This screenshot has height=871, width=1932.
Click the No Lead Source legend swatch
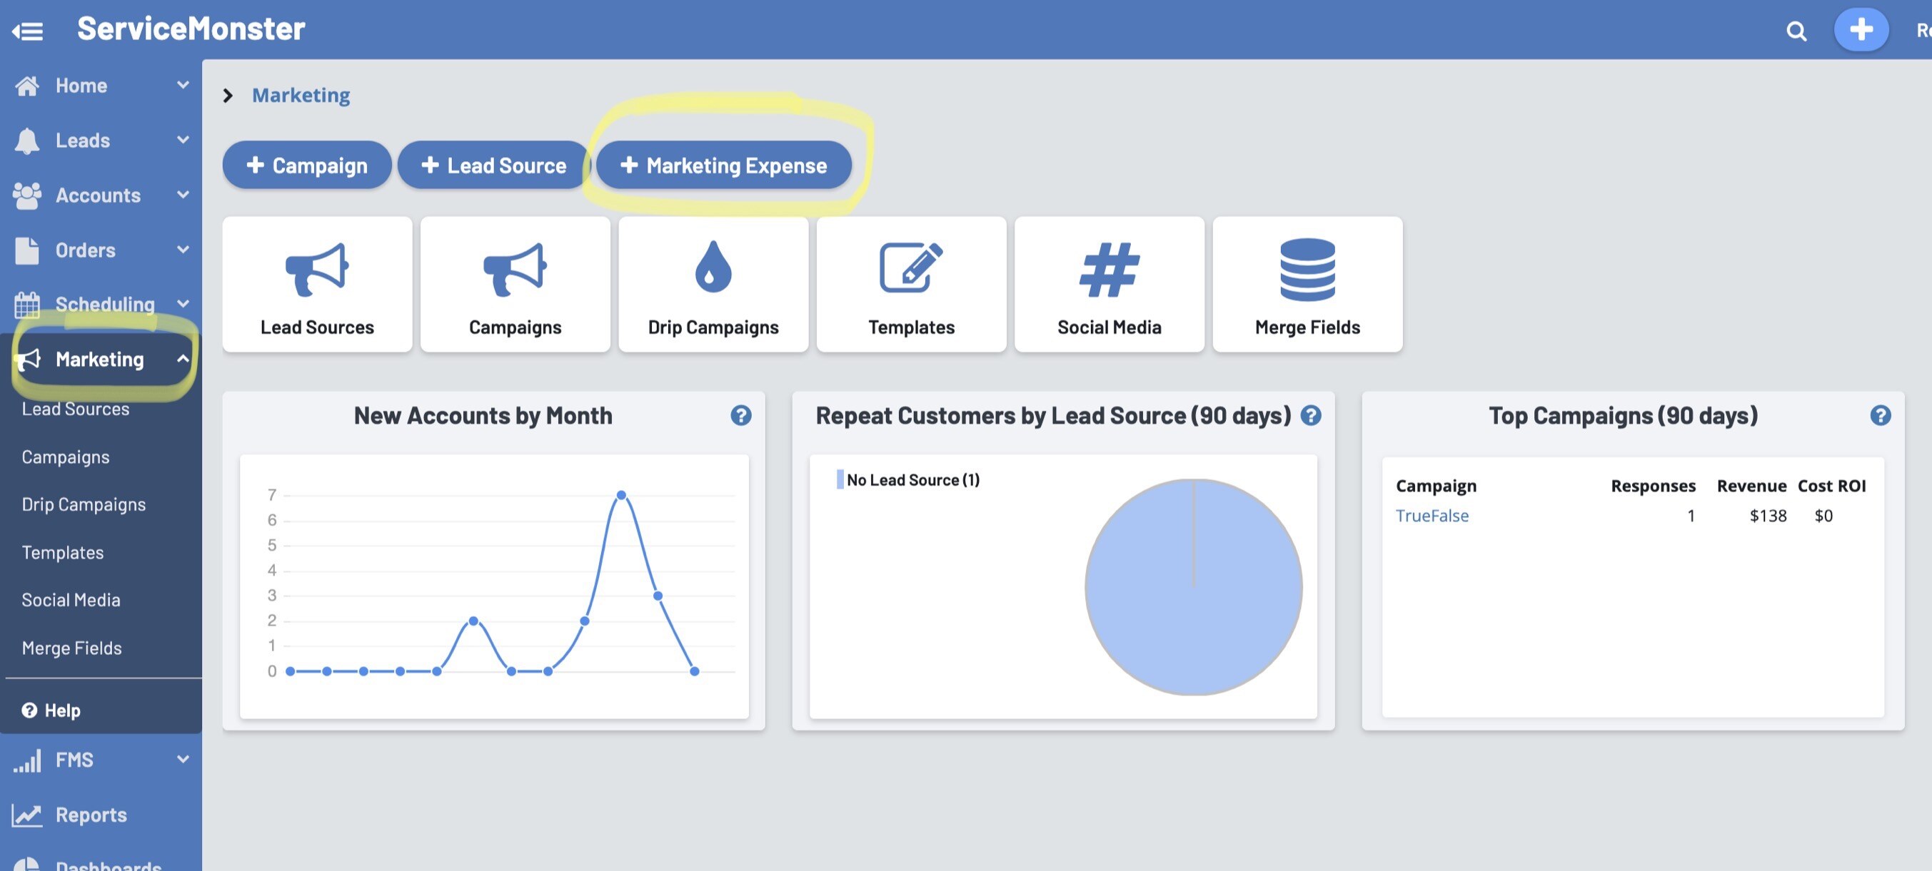[839, 479]
